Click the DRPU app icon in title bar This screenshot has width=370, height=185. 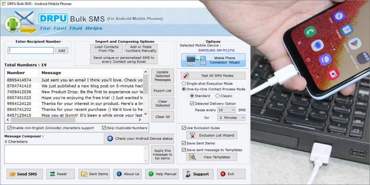(4, 4)
